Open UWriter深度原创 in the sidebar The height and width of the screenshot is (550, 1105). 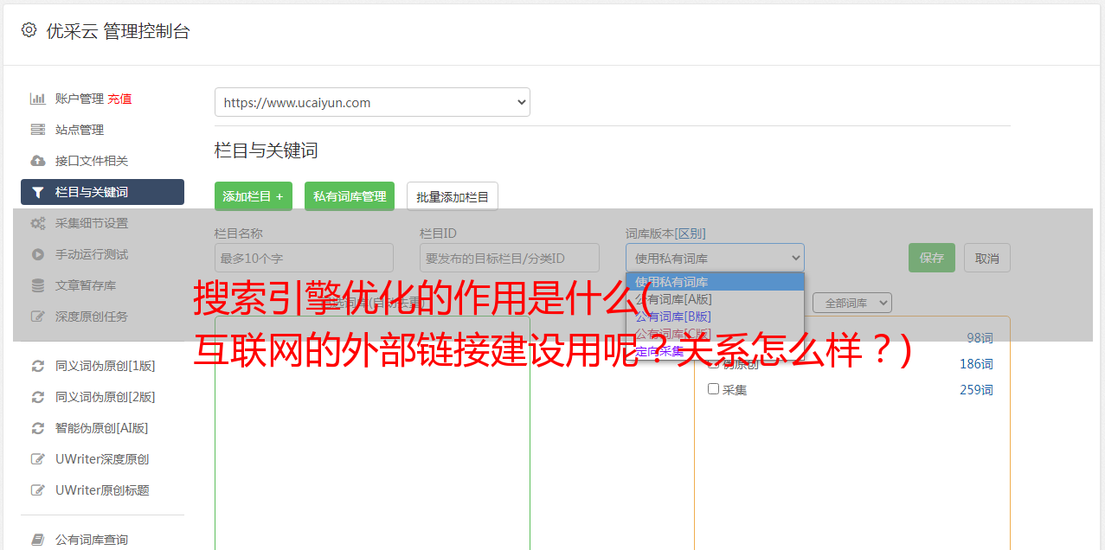pos(102,459)
